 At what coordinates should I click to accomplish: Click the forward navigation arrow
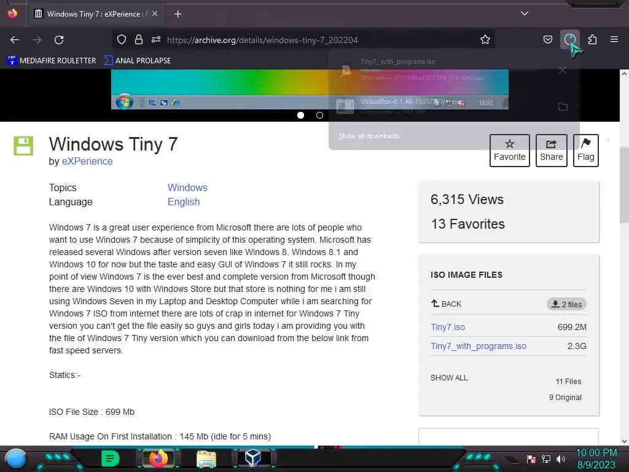pos(37,40)
